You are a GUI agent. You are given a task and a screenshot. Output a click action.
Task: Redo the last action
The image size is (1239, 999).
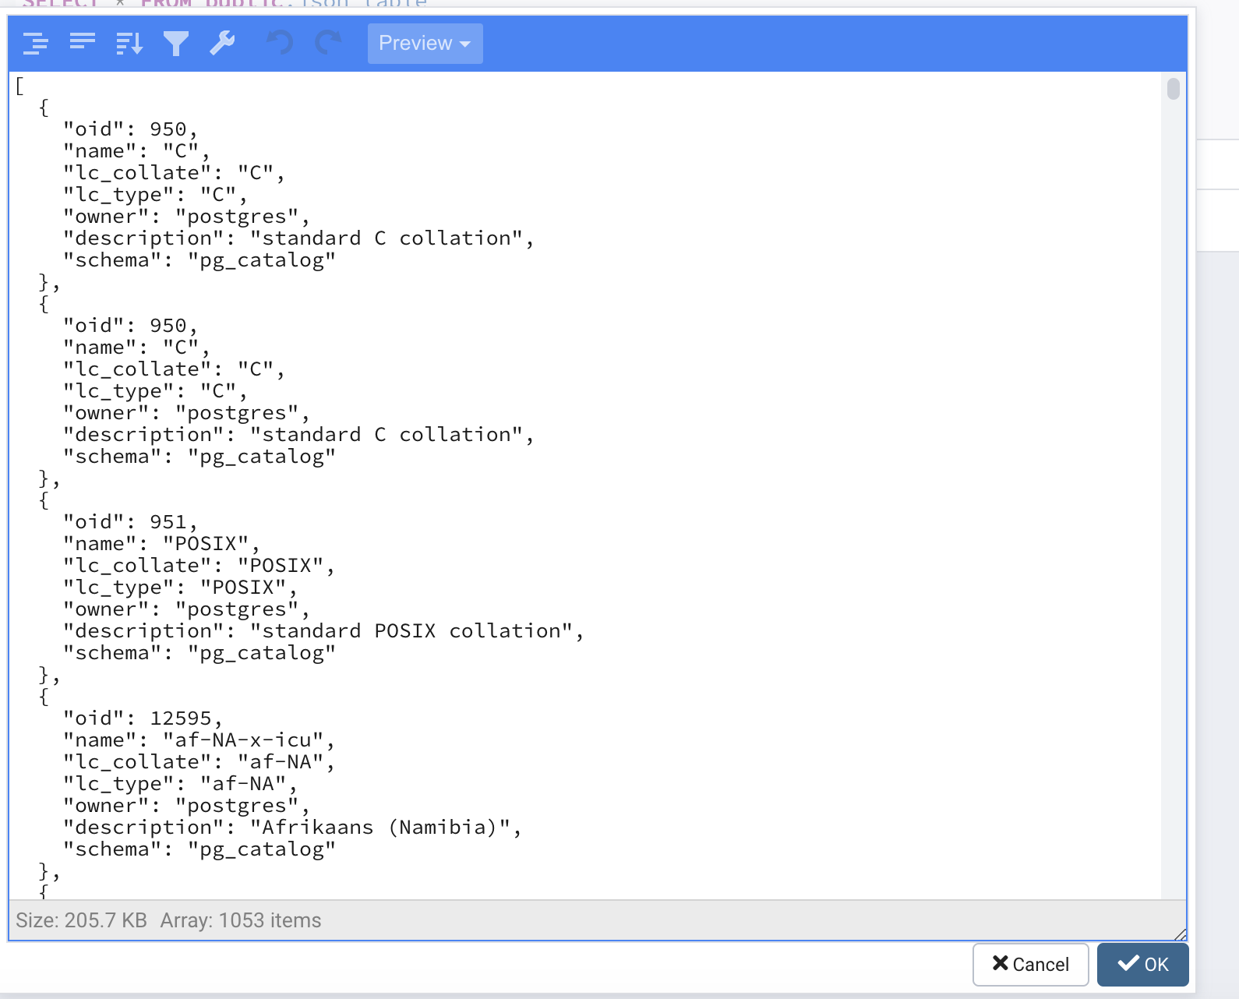point(328,44)
